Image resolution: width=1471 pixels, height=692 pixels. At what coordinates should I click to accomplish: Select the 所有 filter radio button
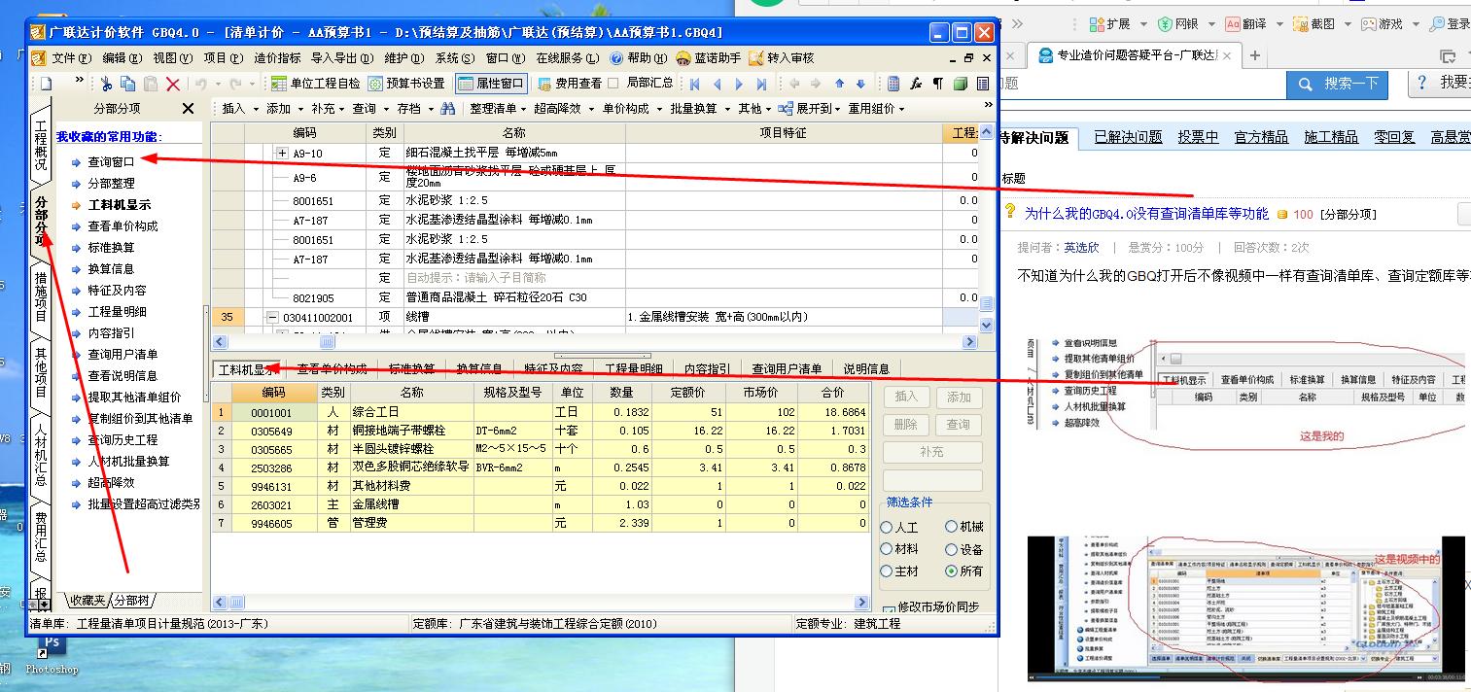(952, 571)
